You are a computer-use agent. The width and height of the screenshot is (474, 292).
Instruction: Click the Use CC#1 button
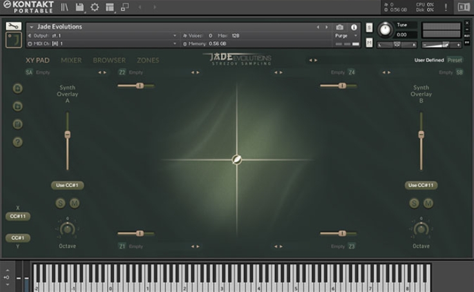(x=68, y=185)
